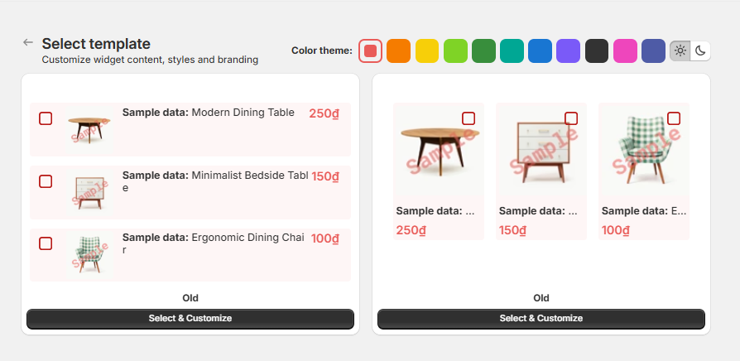Check the grid card bedside table checkbox
740x361 pixels.
571,118
